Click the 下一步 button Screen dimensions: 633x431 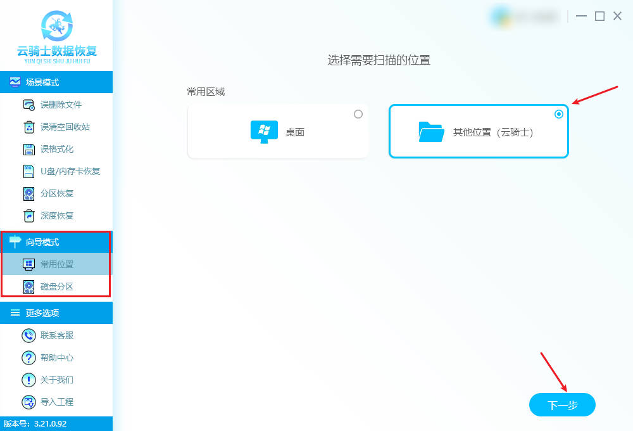(562, 405)
